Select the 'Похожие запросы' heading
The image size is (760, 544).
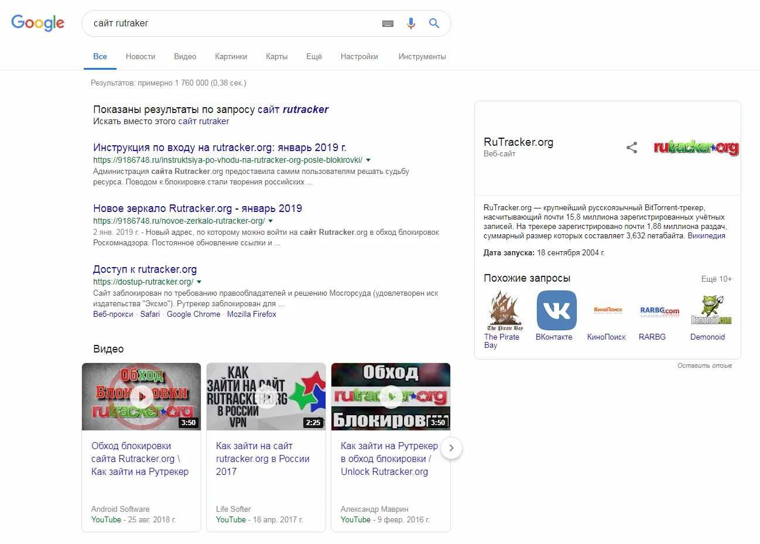tap(527, 278)
